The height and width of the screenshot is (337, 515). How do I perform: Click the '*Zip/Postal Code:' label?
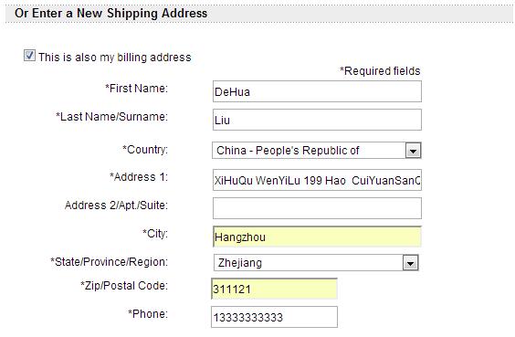point(124,286)
